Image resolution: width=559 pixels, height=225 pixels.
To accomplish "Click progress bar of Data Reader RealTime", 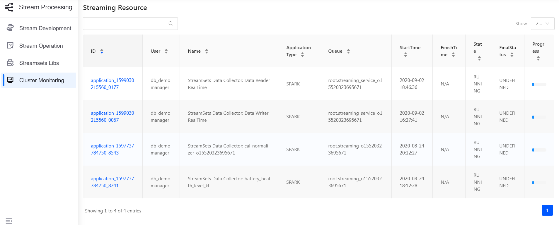I will tap(539, 84).
